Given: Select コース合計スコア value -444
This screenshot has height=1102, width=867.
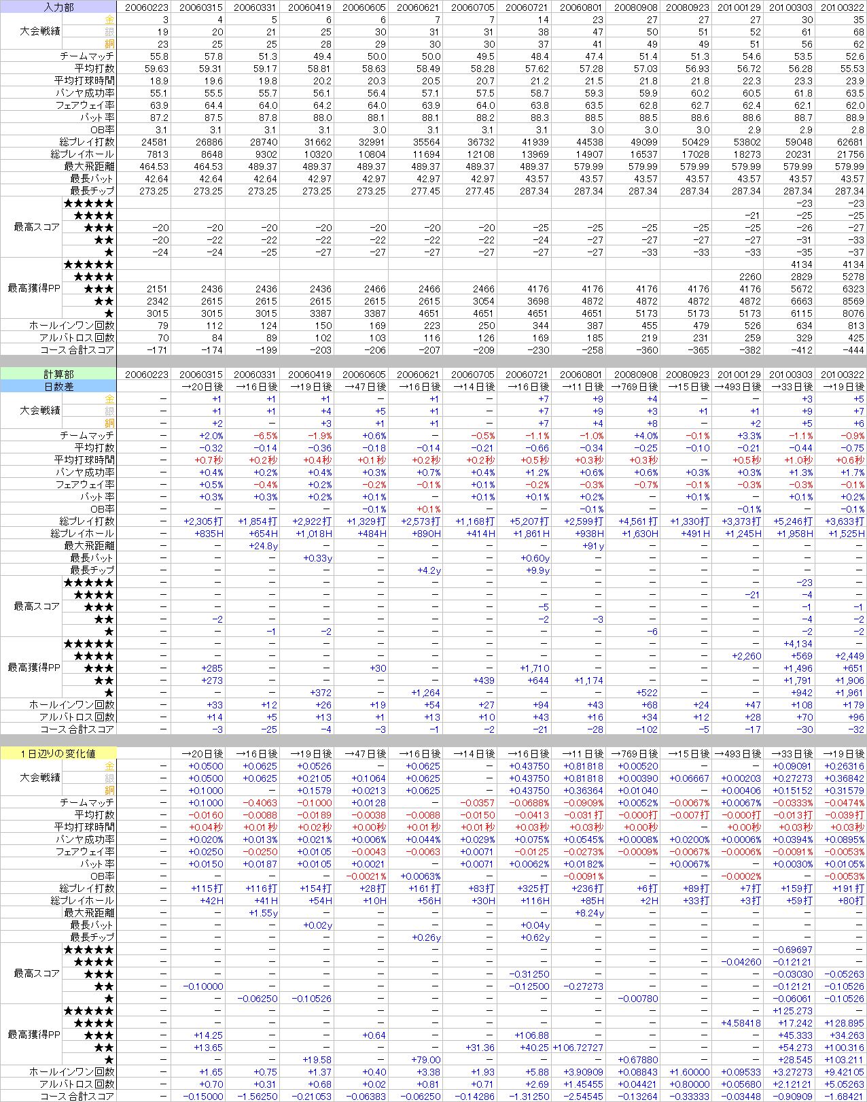Looking at the screenshot, I should pos(853,350).
